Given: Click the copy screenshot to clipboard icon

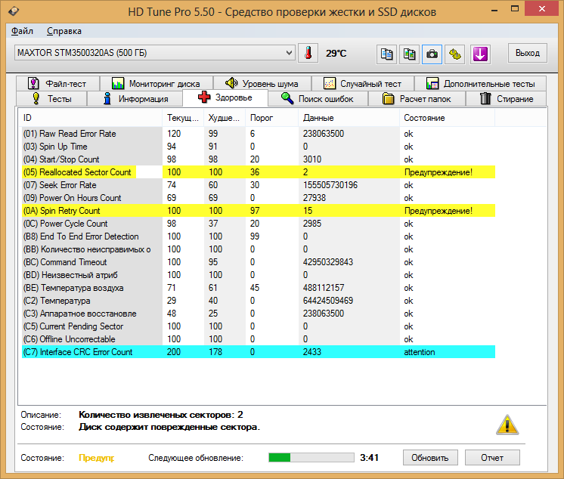Looking at the screenshot, I should [x=409, y=54].
